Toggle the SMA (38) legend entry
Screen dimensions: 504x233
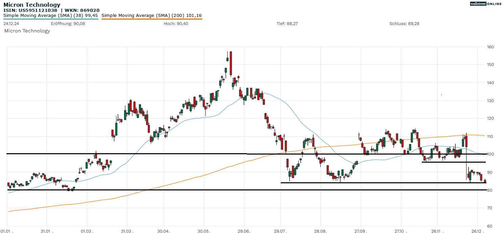tap(51, 15)
